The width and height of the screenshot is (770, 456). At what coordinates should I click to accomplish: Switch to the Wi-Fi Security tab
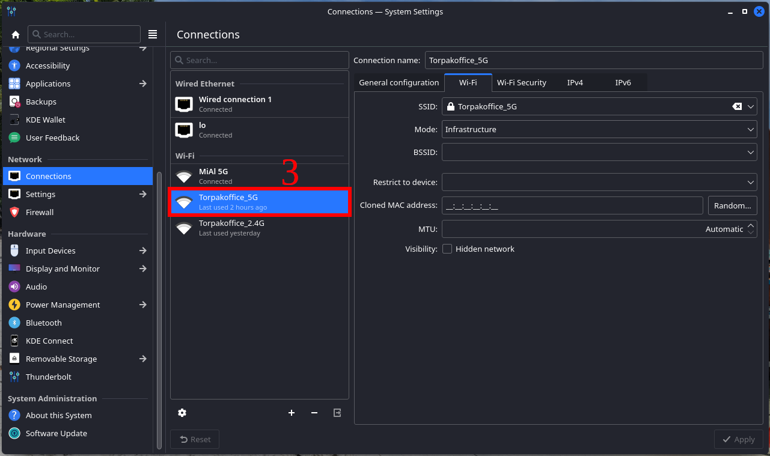click(521, 82)
